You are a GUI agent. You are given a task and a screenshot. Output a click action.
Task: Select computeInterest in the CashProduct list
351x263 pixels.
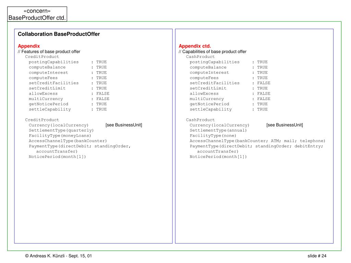pyautogui.click(x=209, y=73)
